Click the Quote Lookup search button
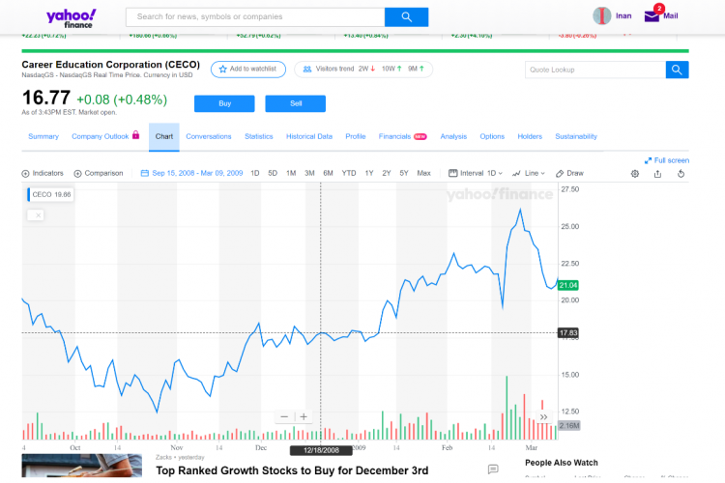725x483 pixels. tap(678, 70)
